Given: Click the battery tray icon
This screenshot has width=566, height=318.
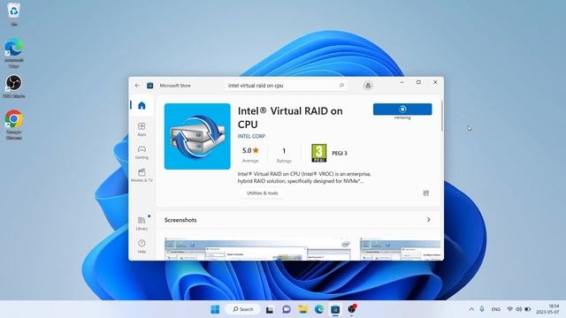Looking at the screenshot, I should click(527, 309).
